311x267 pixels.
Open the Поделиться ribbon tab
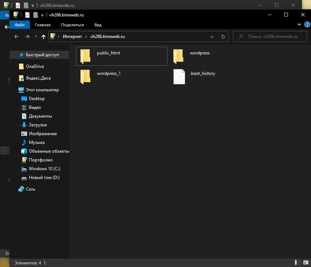tap(72, 25)
